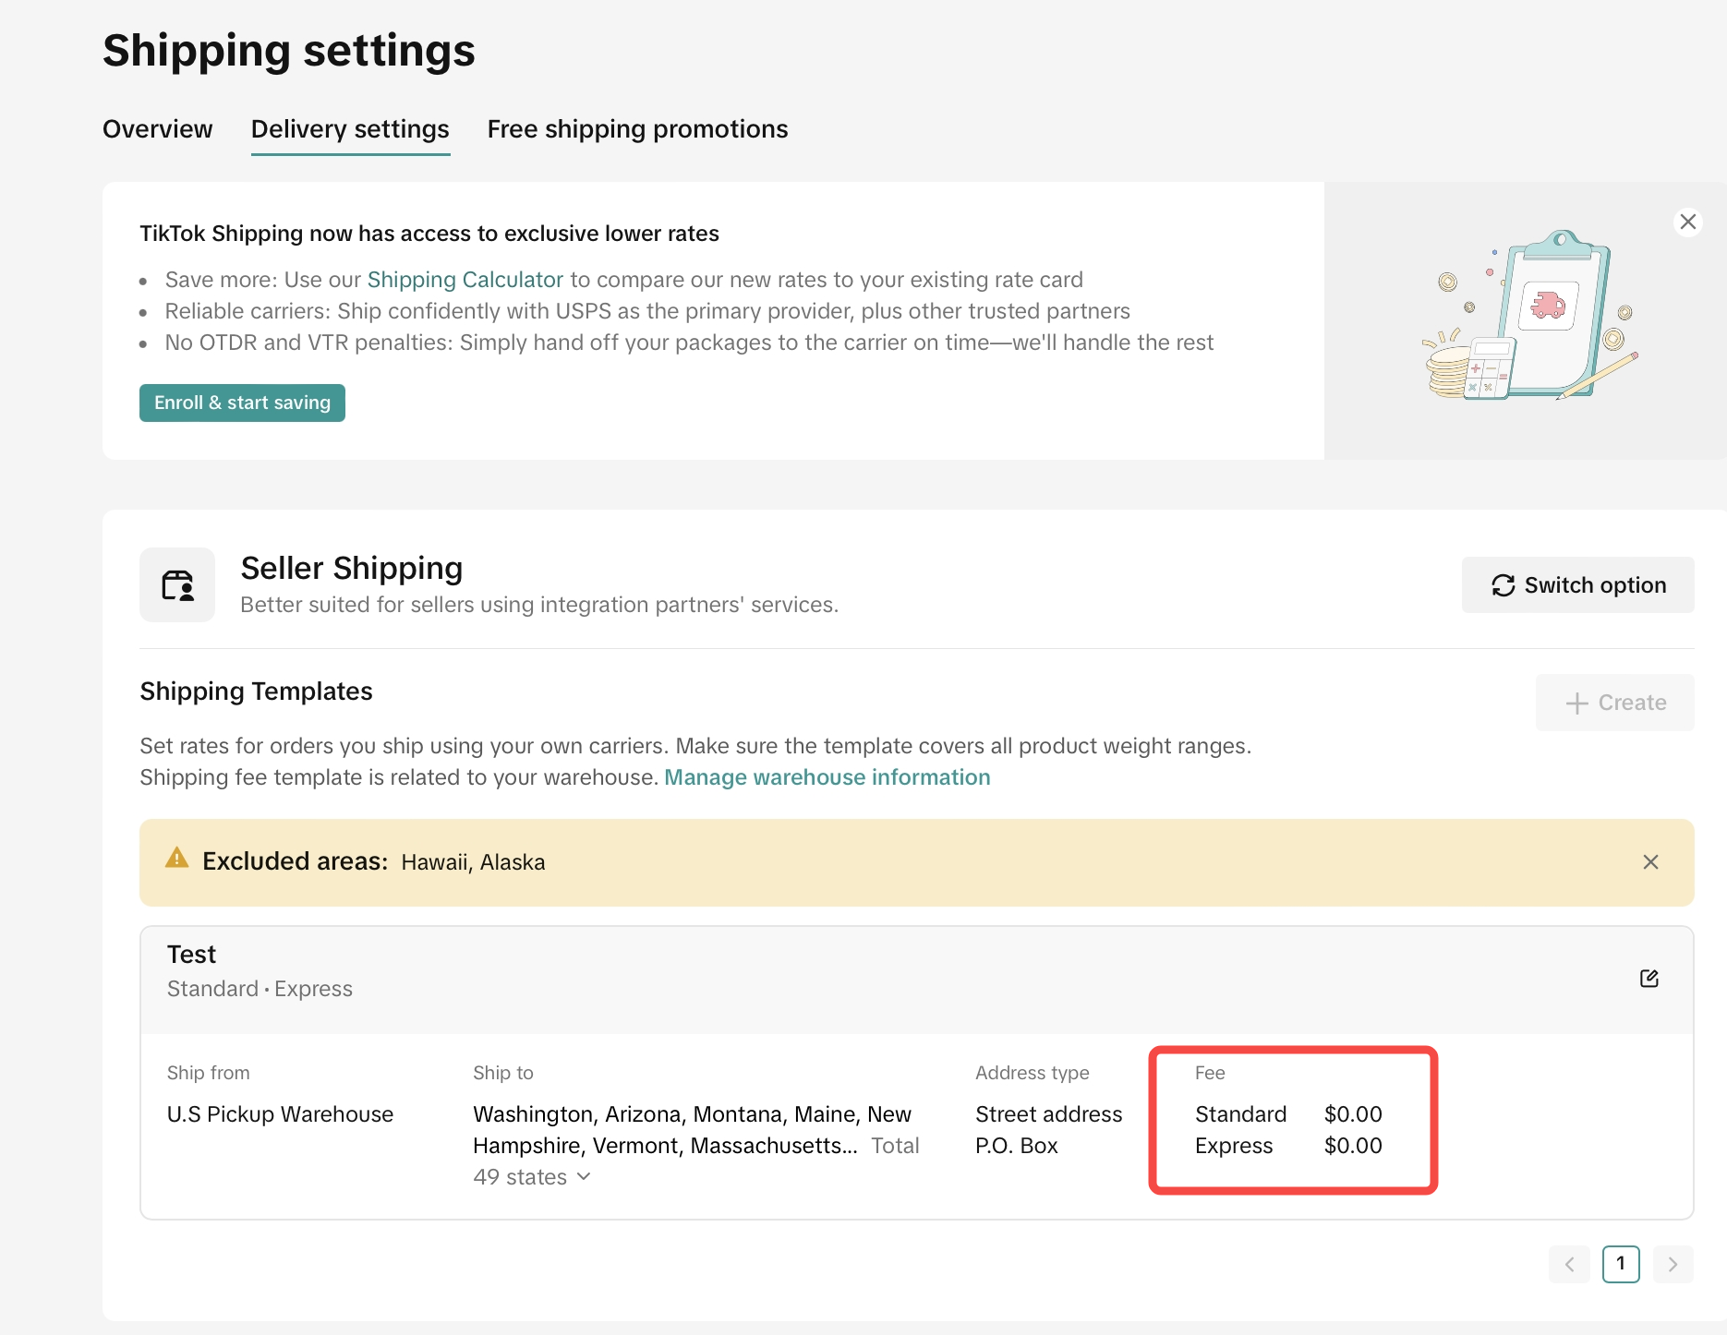Go to previous page arrow
The image size is (1727, 1335).
coord(1569,1264)
